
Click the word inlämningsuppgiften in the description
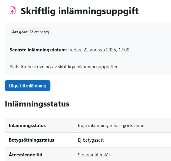(98, 67)
